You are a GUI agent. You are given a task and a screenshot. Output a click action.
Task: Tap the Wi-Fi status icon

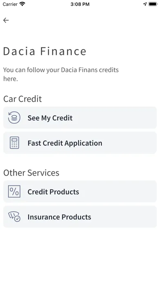tap(22, 4)
